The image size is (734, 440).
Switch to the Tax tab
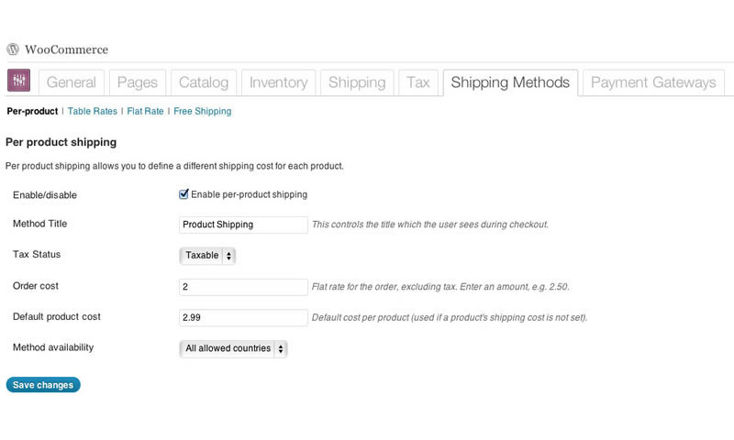[417, 82]
